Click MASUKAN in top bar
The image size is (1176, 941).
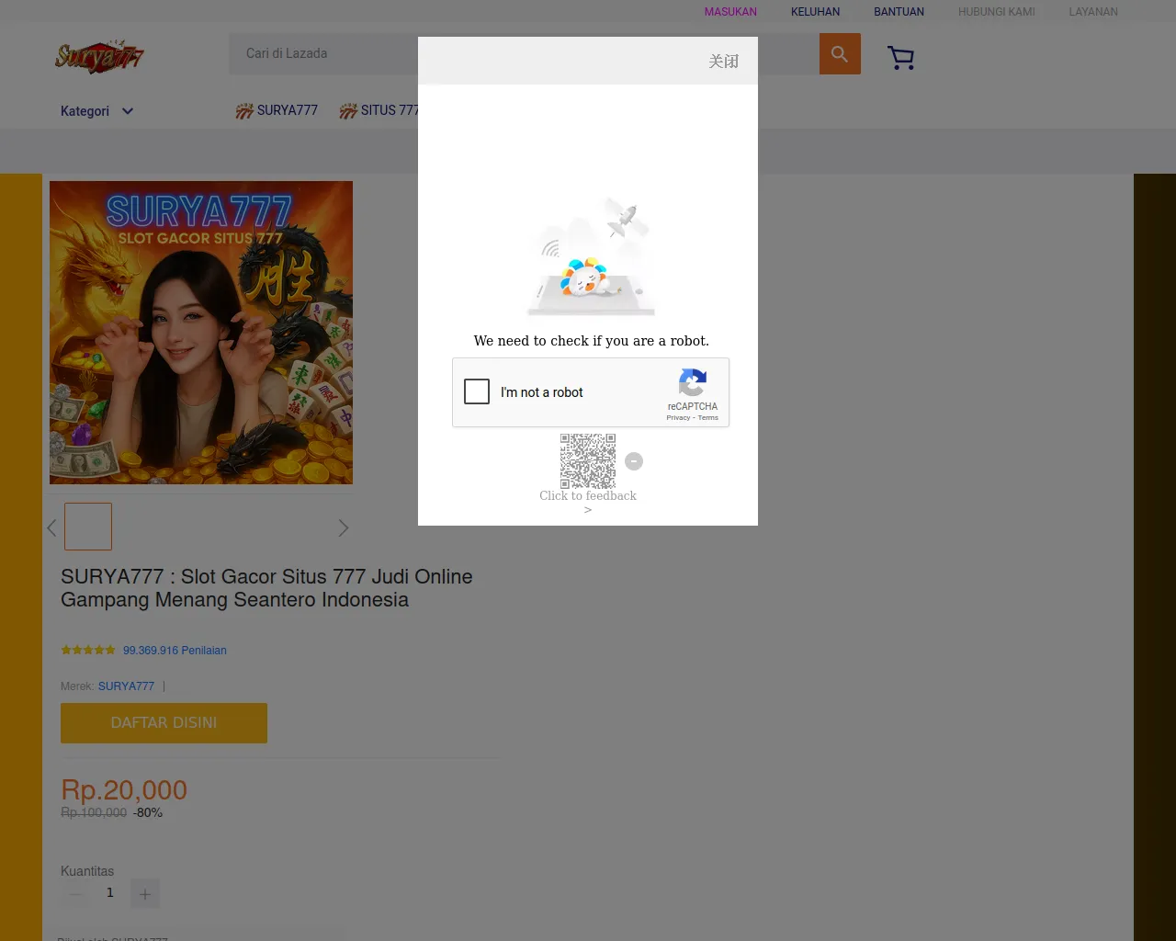click(730, 12)
